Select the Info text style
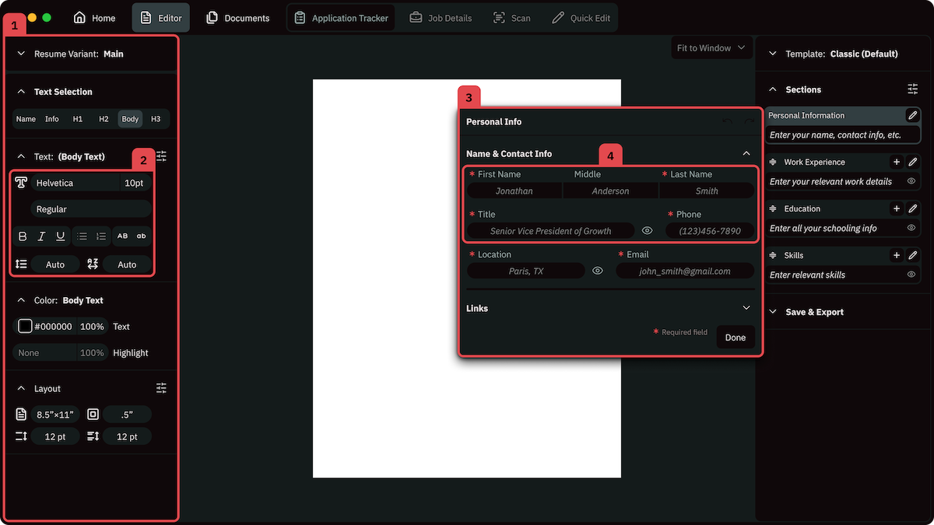The height and width of the screenshot is (525, 934). coord(52,119)
